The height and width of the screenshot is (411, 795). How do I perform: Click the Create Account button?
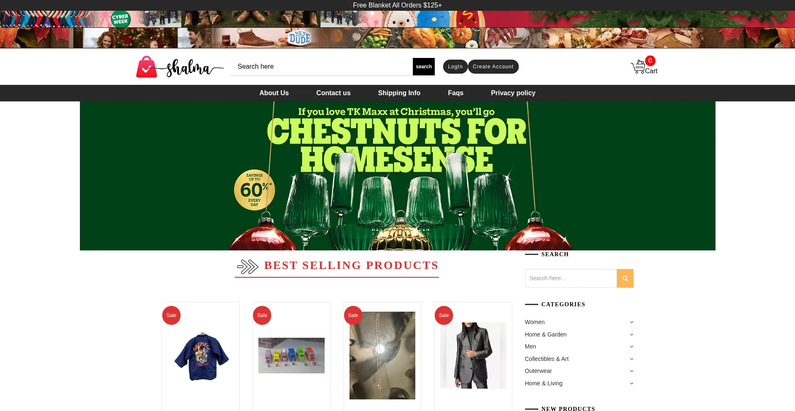click(493, 67)
